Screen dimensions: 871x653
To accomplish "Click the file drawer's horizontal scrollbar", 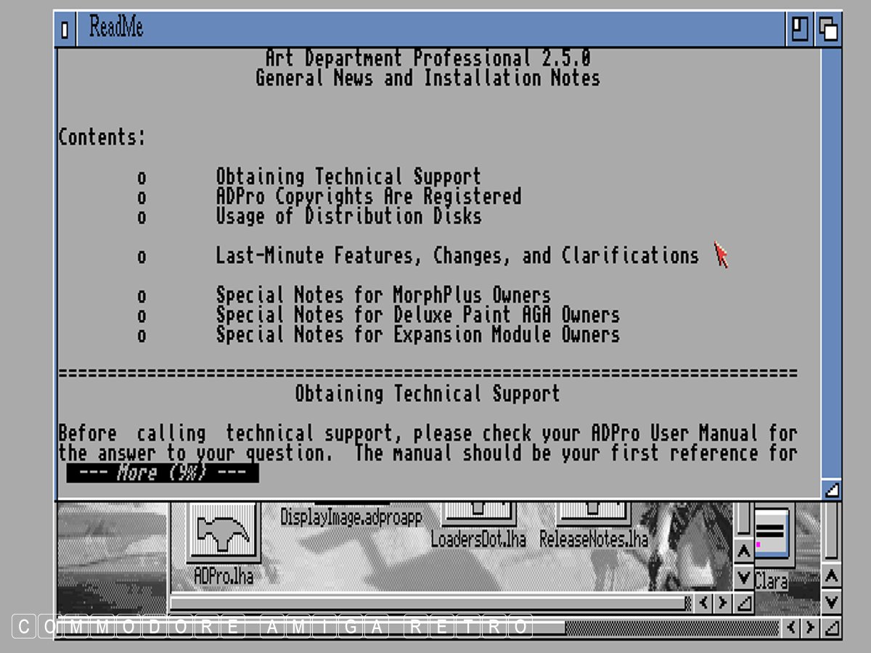I will pyautogui.click(x=428, y=603).
